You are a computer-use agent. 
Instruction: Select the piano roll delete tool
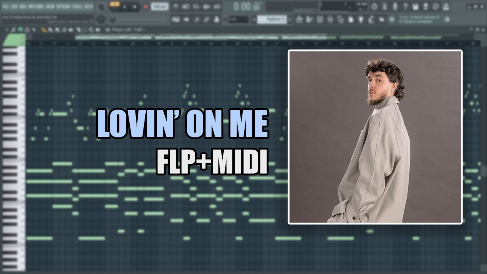[x=64, y=30]
